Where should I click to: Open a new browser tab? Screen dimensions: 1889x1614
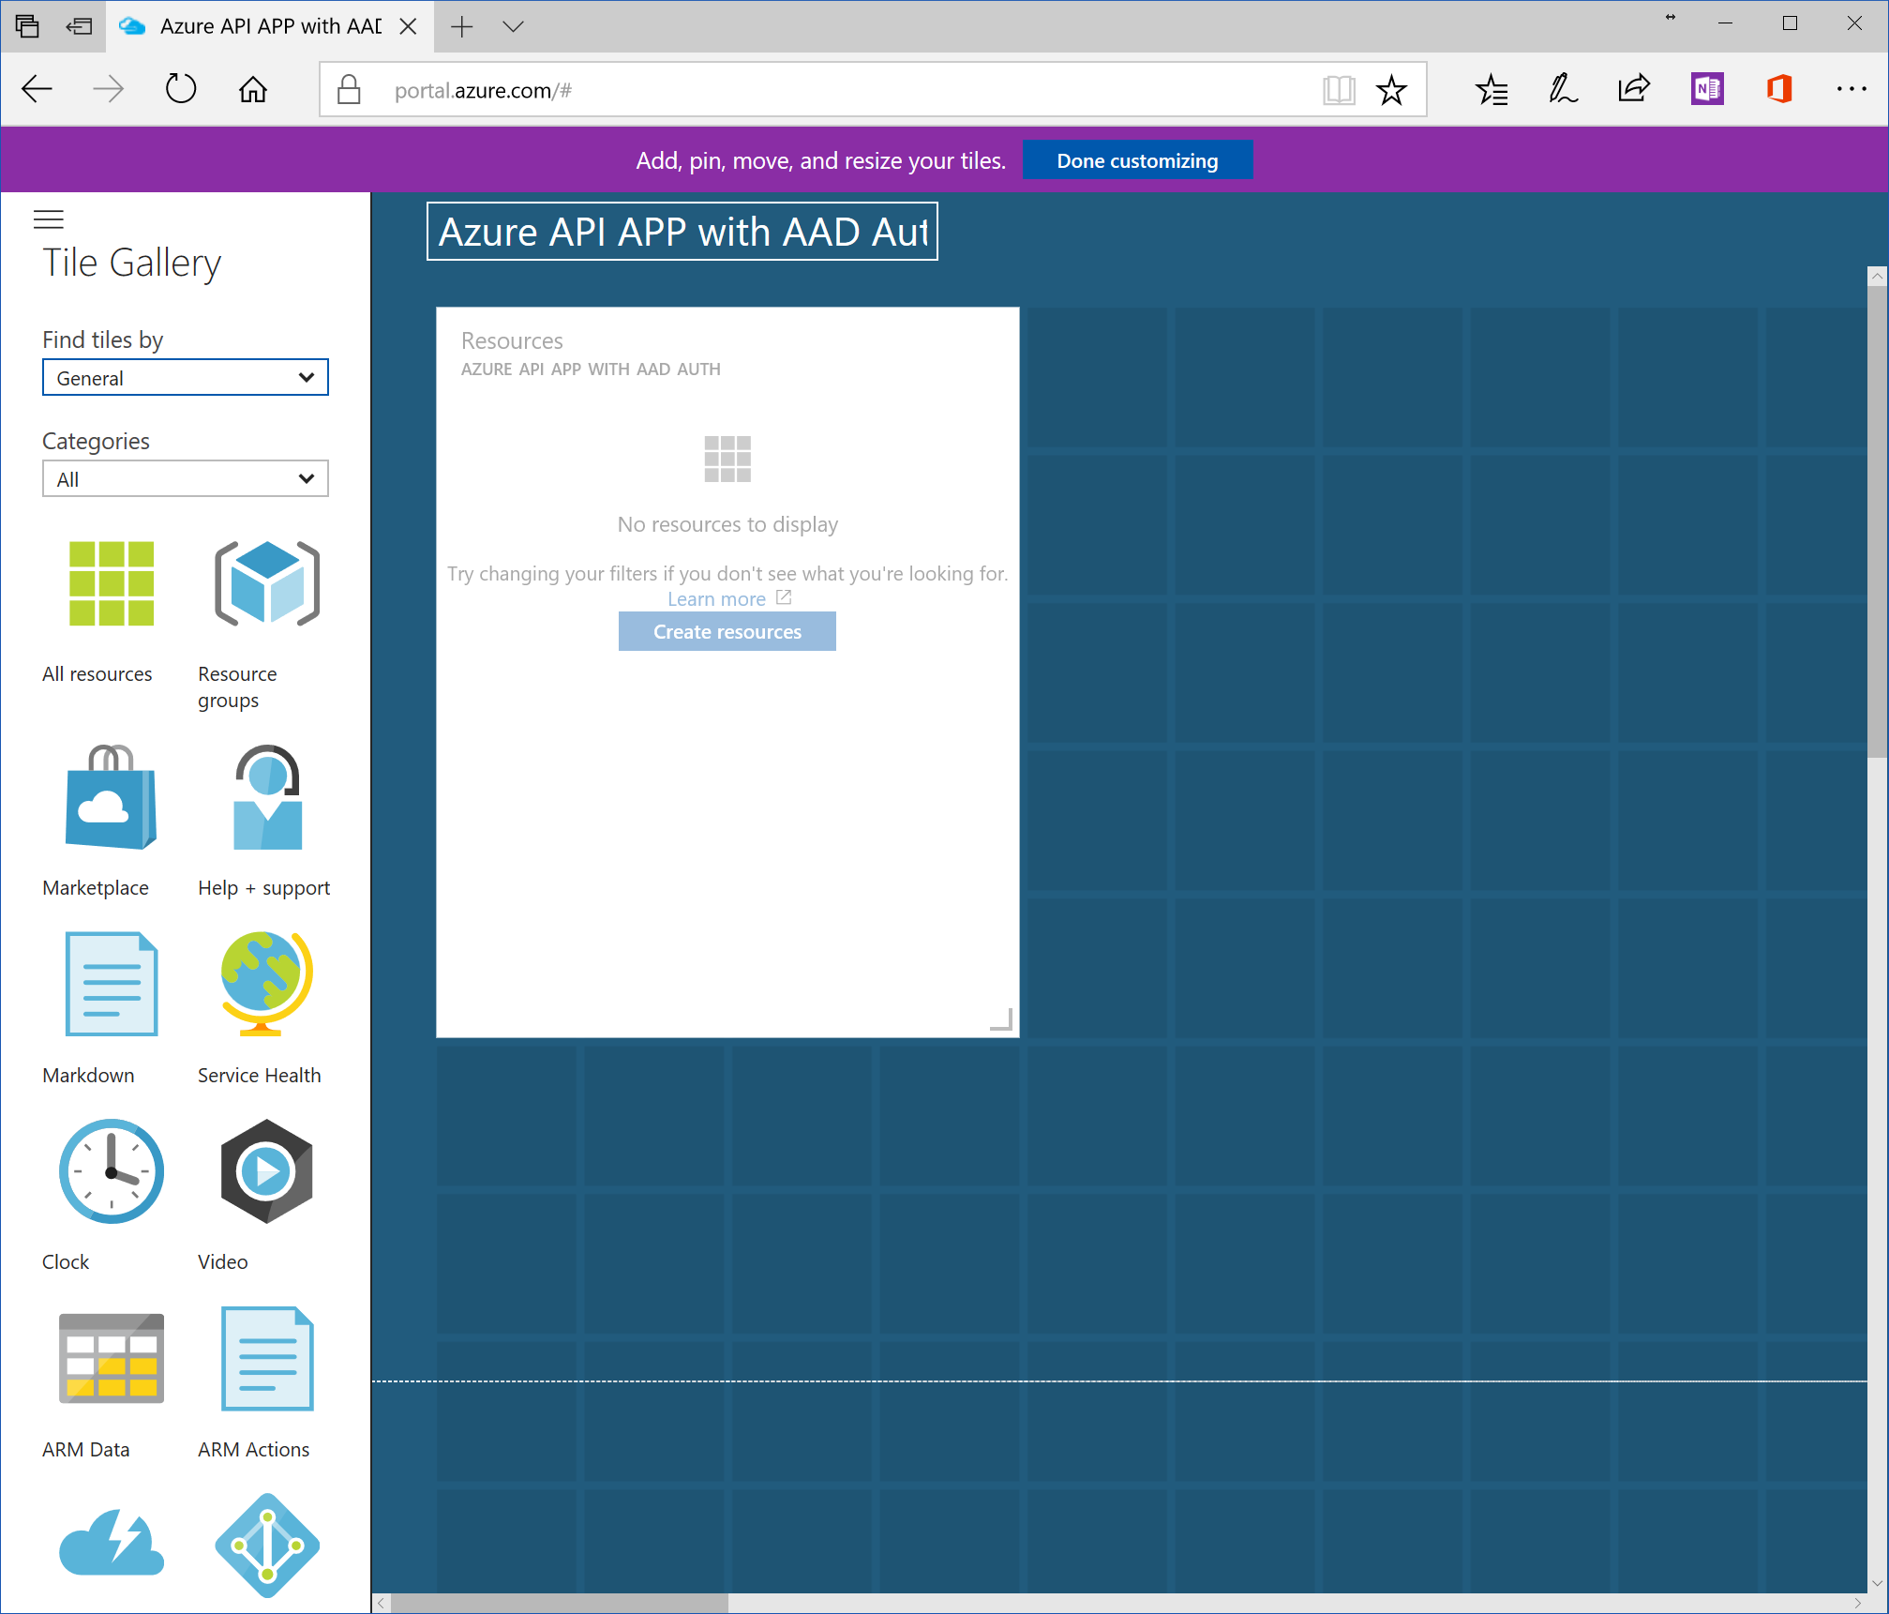(461, 26)
